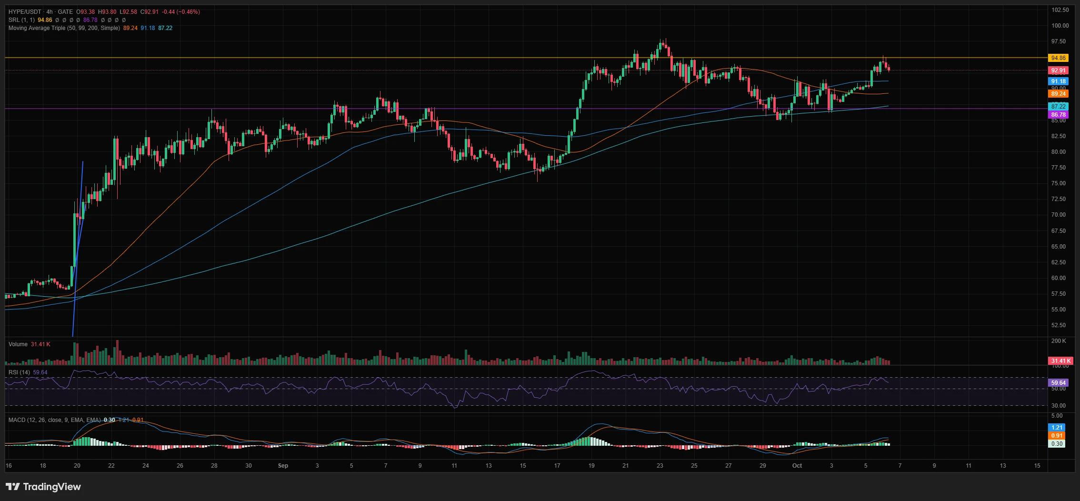Select the red 92.91 current price label
Image resolution: width=1080 pixels, height=501 pixels.
coord(1058,70)
